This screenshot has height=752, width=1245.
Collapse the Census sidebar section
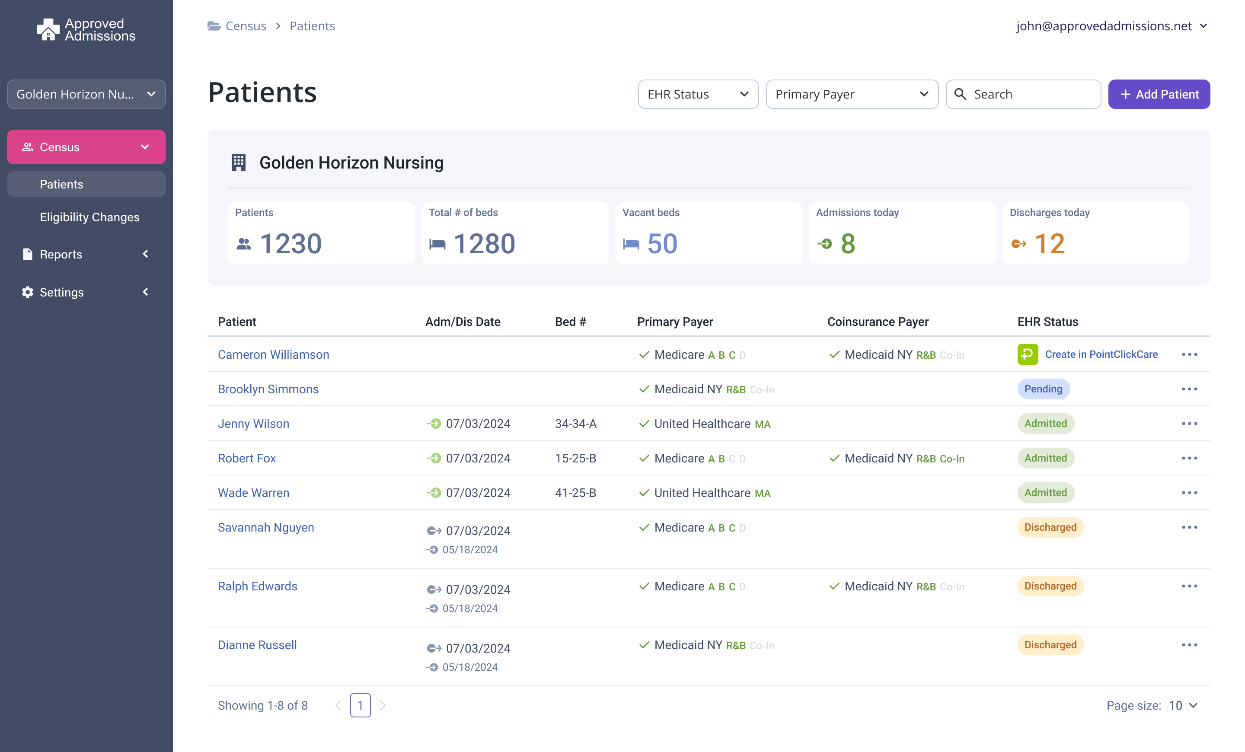(x=86, y=147)
